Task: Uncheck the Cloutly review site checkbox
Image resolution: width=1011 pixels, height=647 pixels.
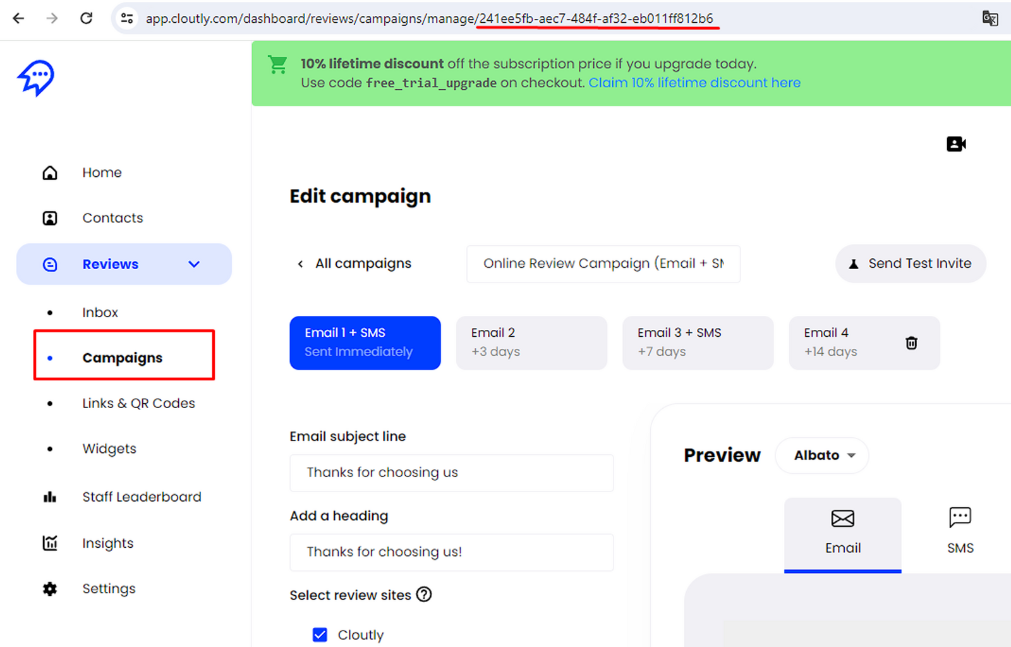Action: (x=320, y=635)
